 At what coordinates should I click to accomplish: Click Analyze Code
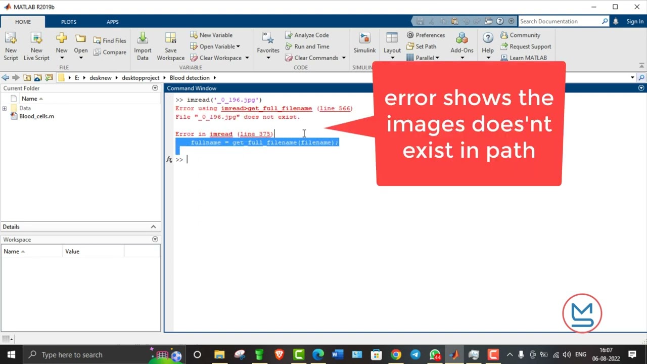coord(307,35)
